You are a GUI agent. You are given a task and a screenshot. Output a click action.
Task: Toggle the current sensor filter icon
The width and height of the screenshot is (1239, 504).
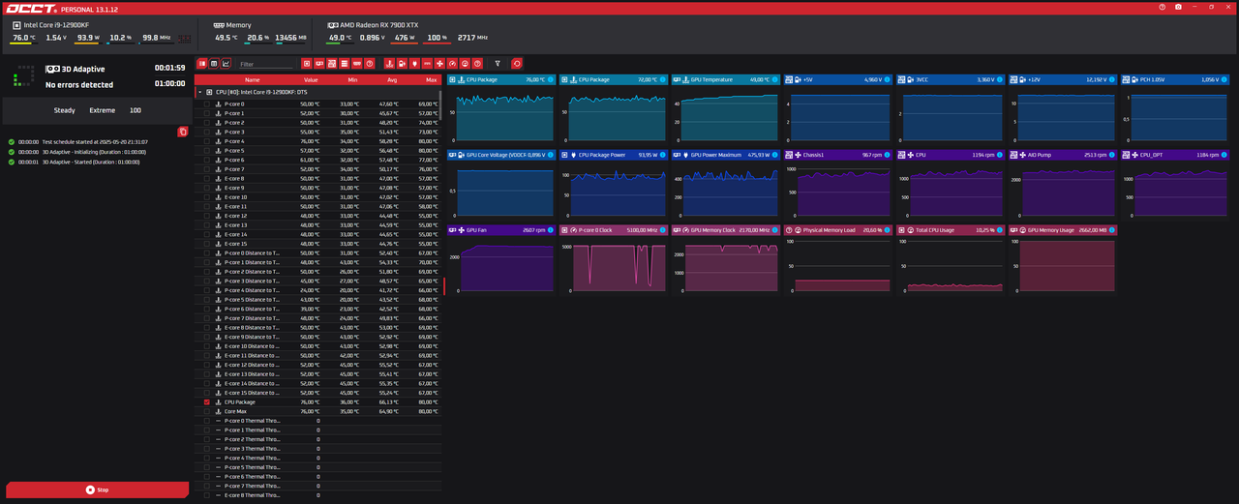427,64
